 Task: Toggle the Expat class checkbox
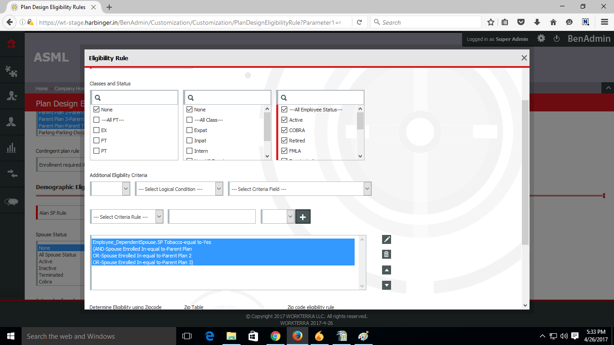[x=190, y=130]
